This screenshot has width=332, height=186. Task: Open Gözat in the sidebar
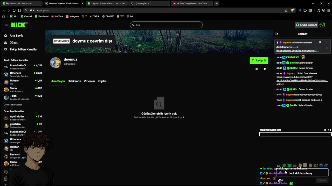[11, 42]
